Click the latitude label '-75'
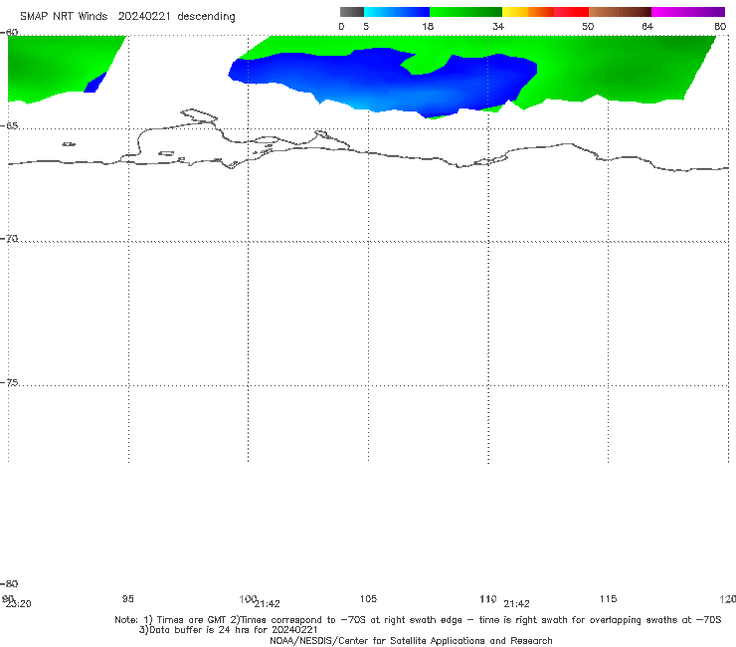The height and width of the screenshot is (647, 736). 9,383
